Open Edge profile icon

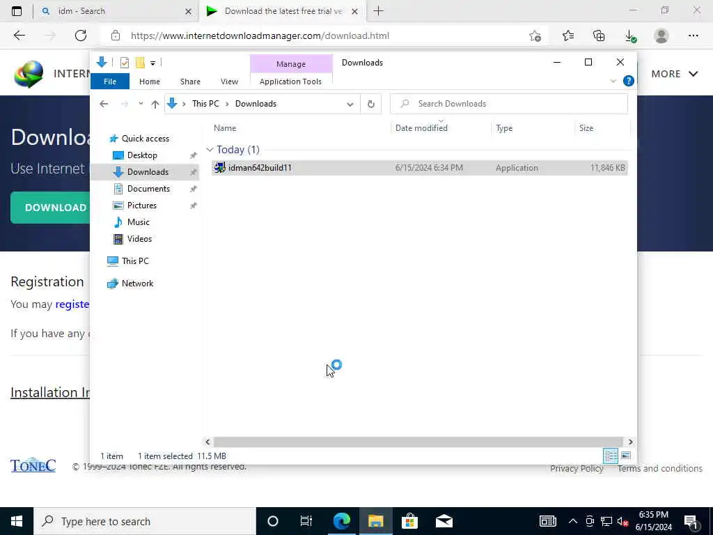pos(661,36)
